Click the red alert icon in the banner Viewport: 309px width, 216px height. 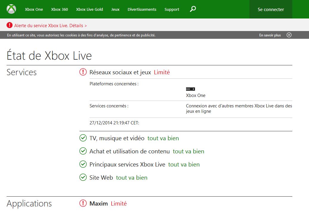pyautogui.click(x=10, y=25)
